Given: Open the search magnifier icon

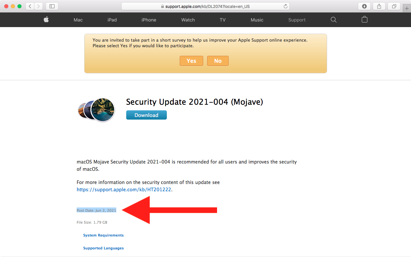Looking at the screenshot, I should (334, 20).
